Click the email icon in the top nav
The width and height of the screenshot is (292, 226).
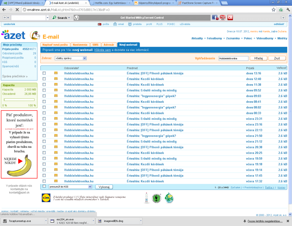(x=115, y=24)
